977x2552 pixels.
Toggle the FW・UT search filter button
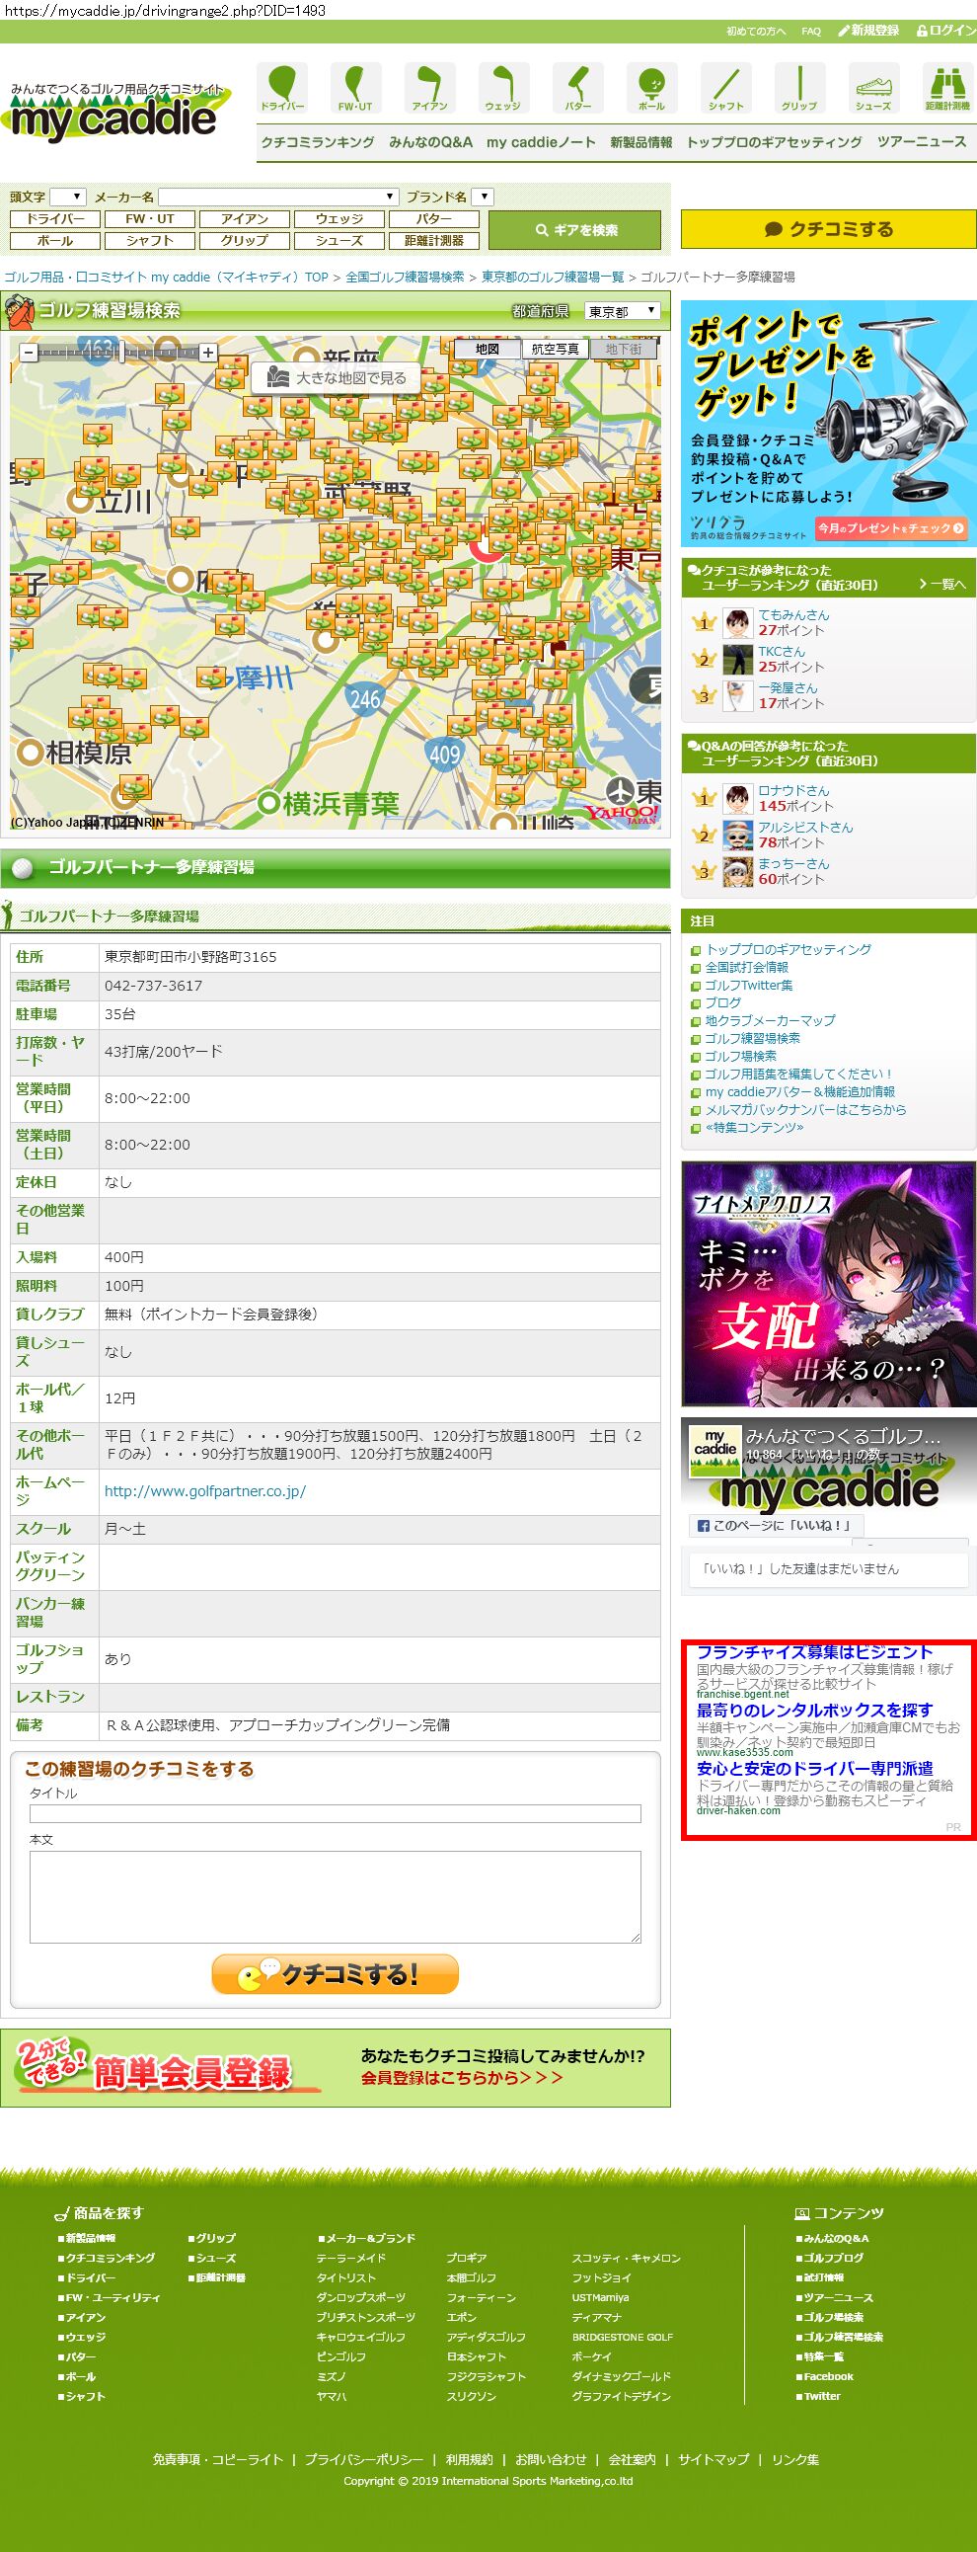150,219
